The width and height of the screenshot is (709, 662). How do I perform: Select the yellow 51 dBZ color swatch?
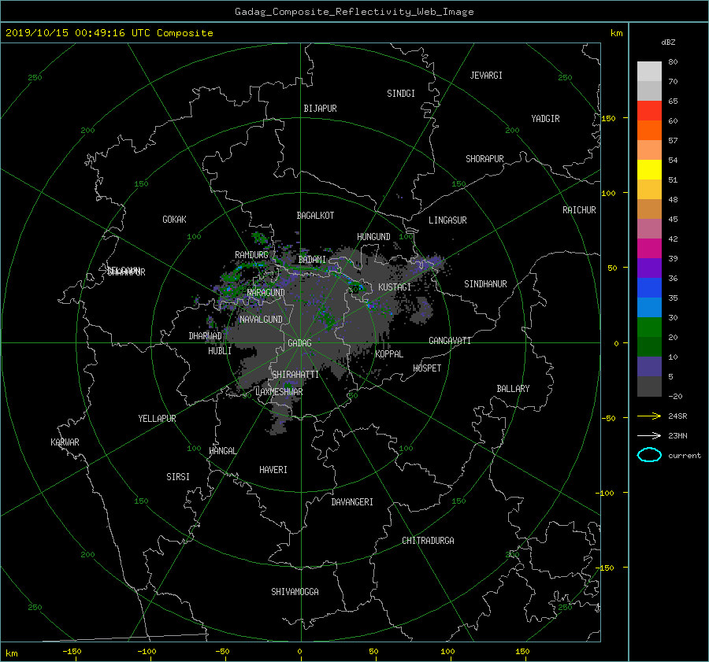[649, 170]
